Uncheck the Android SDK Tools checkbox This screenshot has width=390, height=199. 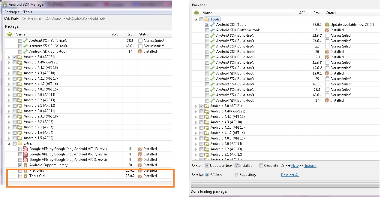coord(207,25)
